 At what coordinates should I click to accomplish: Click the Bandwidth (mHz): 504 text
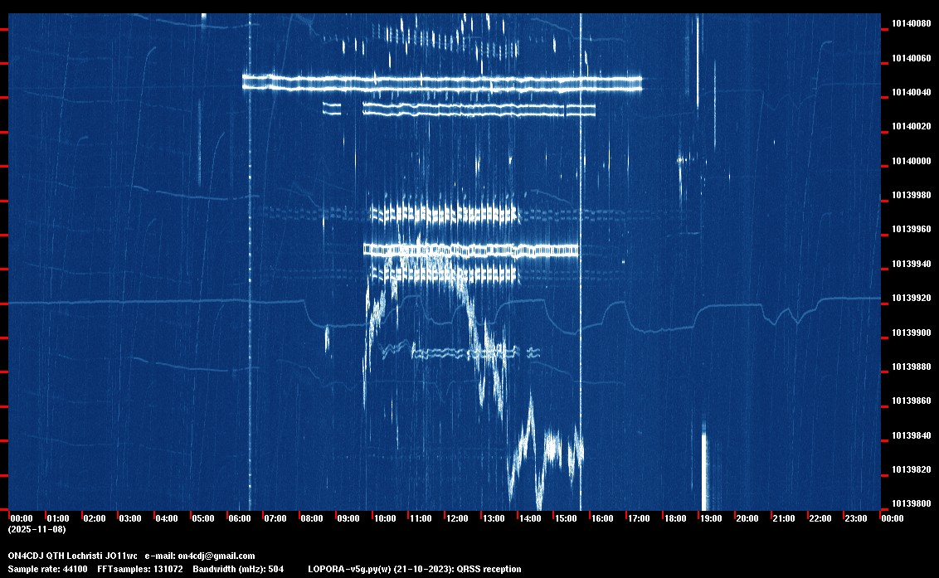click(x=238, y=569)
